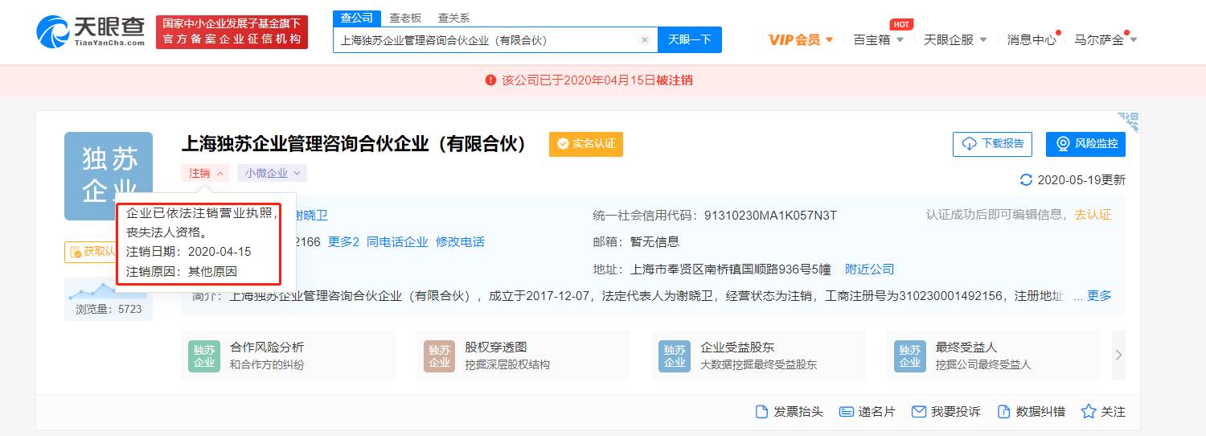Open 合作风险分析 card
Viewport: 1206px width, 436px height.
[288, 355]
